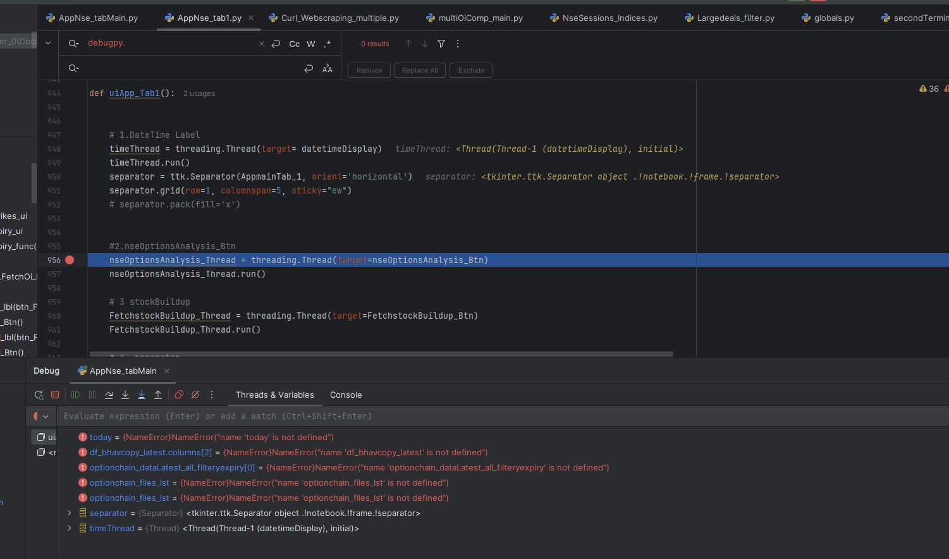Collapse the replace field using the chevron
Screen dimensions: 949x559
[48, 44]
